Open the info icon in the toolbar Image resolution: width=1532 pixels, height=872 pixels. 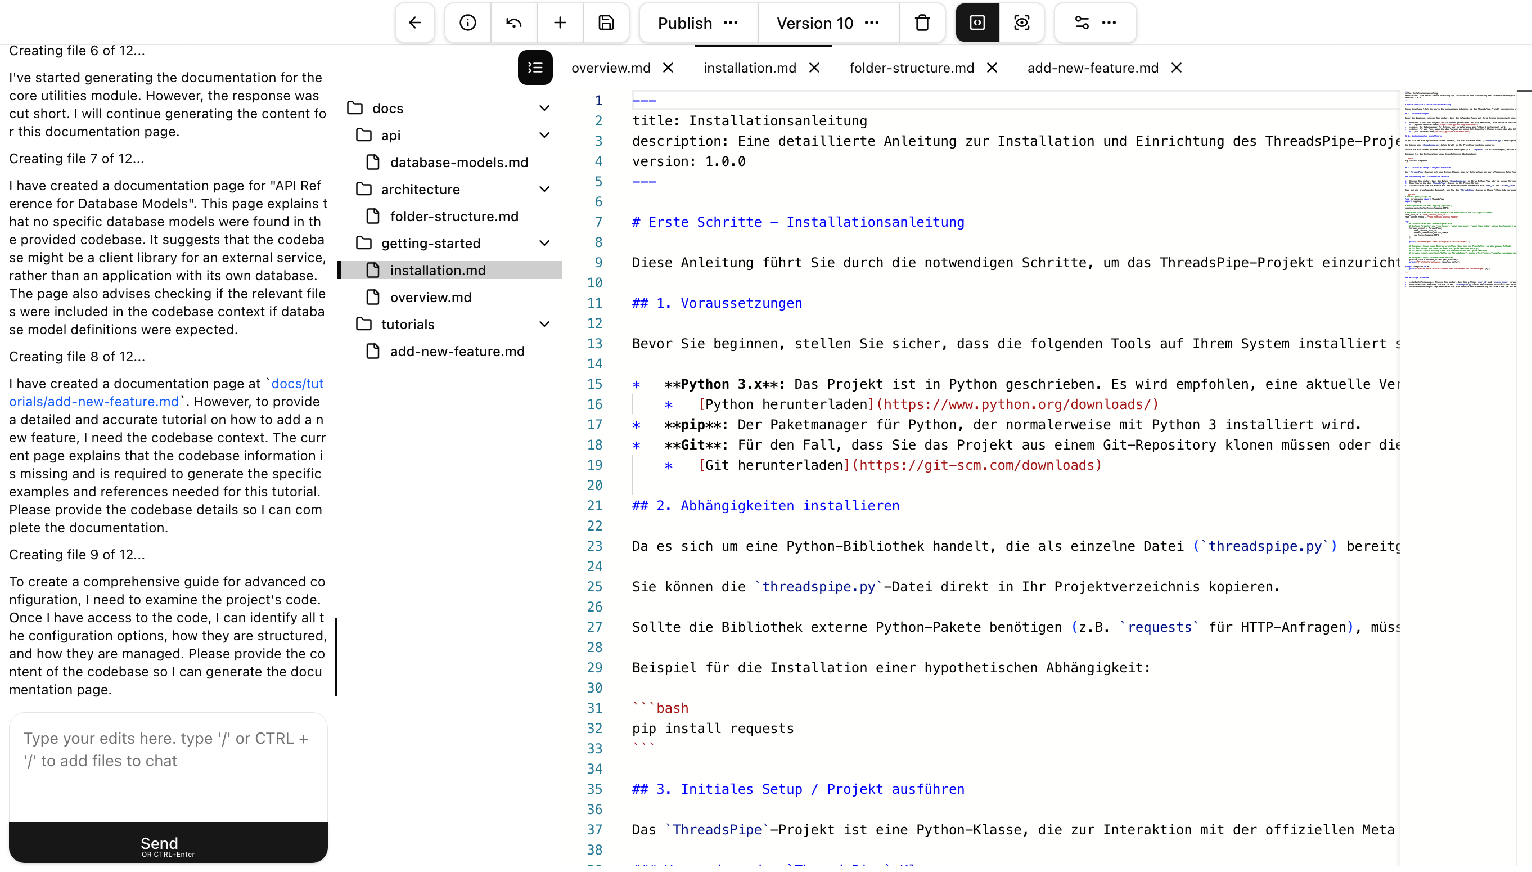tap(467, 23)
